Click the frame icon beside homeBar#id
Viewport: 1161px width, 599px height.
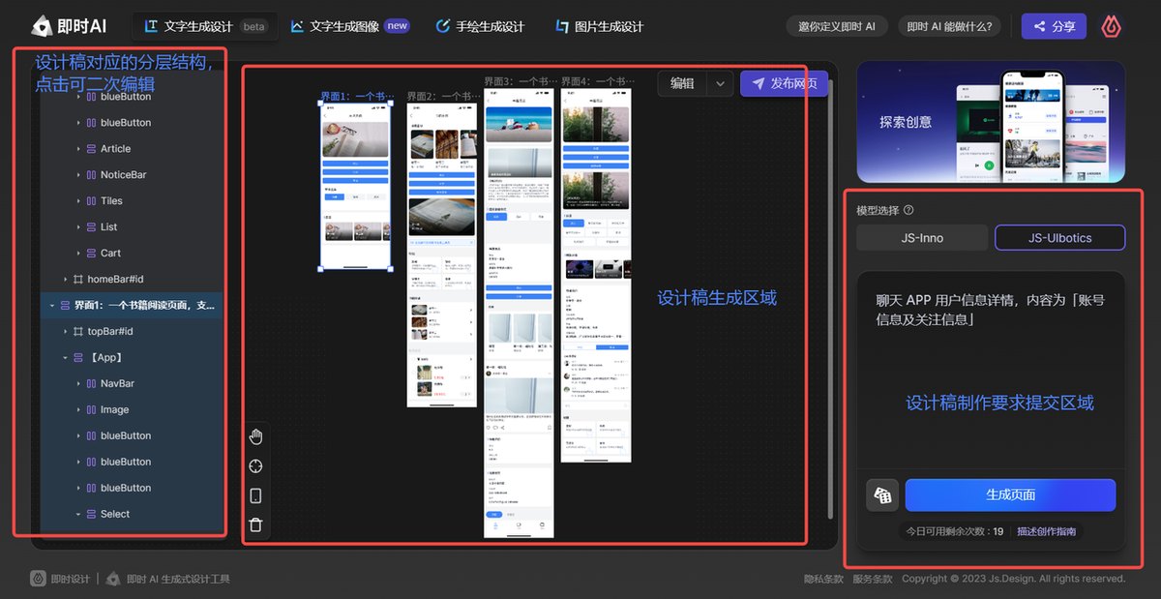coord(78,280)
